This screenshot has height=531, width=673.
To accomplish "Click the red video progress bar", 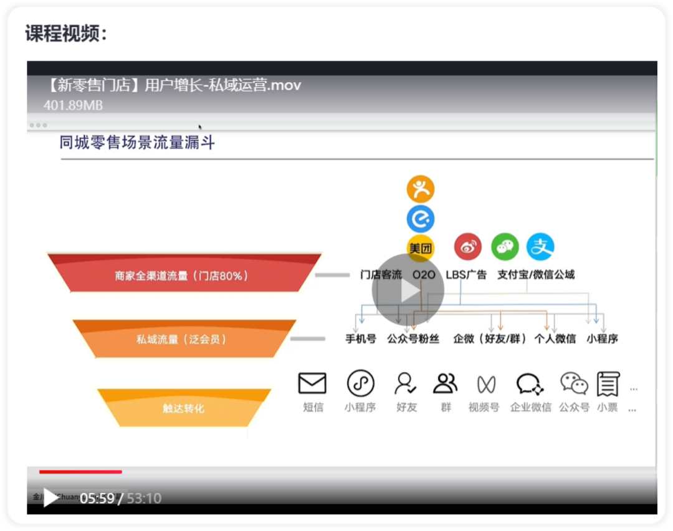I will click(x=80, y=472).
